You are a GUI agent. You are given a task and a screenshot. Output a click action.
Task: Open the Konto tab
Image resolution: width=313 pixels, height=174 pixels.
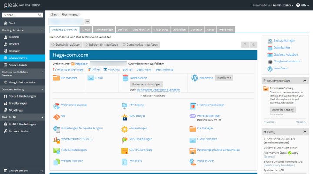[210, 30]
